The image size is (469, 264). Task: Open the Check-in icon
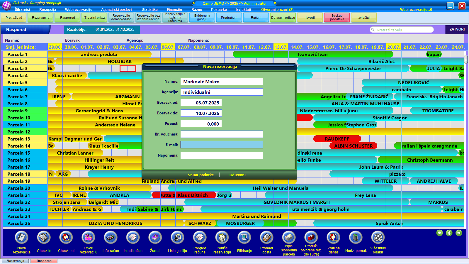(x=44, y=238)
